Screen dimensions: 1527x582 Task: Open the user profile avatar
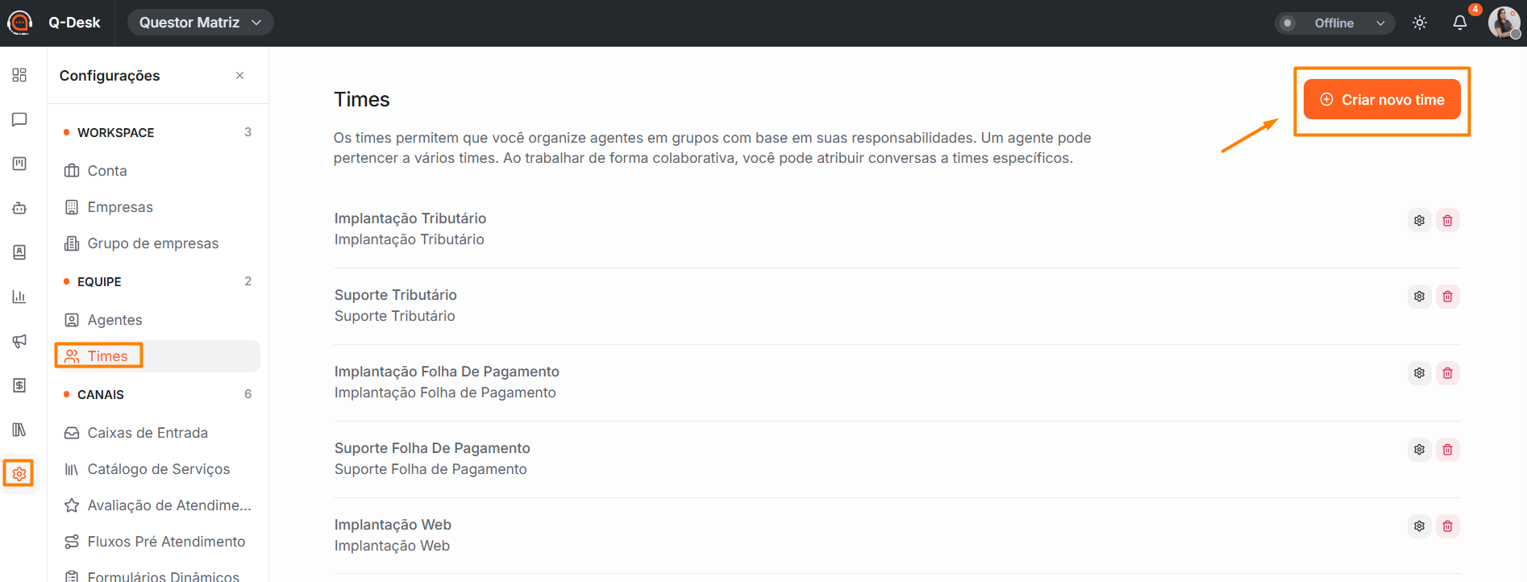pos(1504,23)
